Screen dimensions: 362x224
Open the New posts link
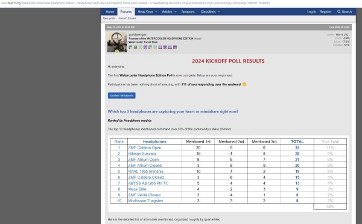[x=109, y=18]
